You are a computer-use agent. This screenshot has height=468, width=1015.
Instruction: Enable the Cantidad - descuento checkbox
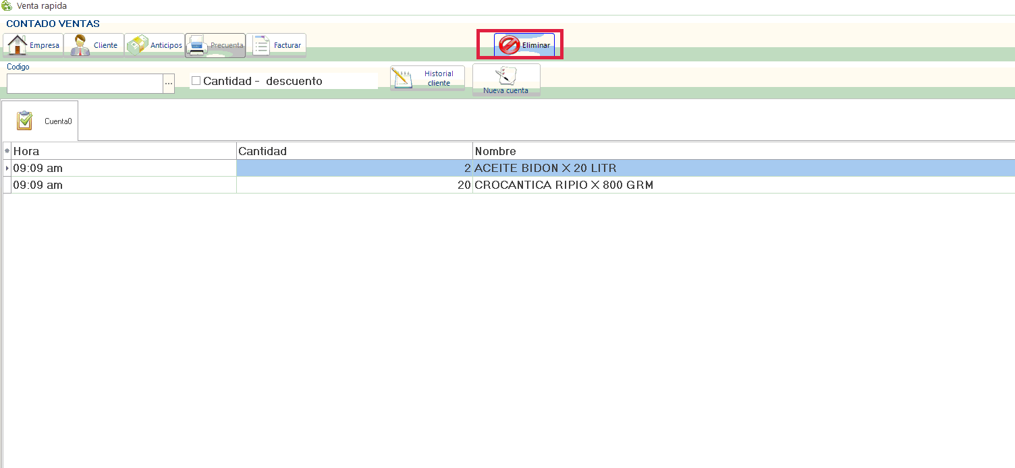[196, 81]
